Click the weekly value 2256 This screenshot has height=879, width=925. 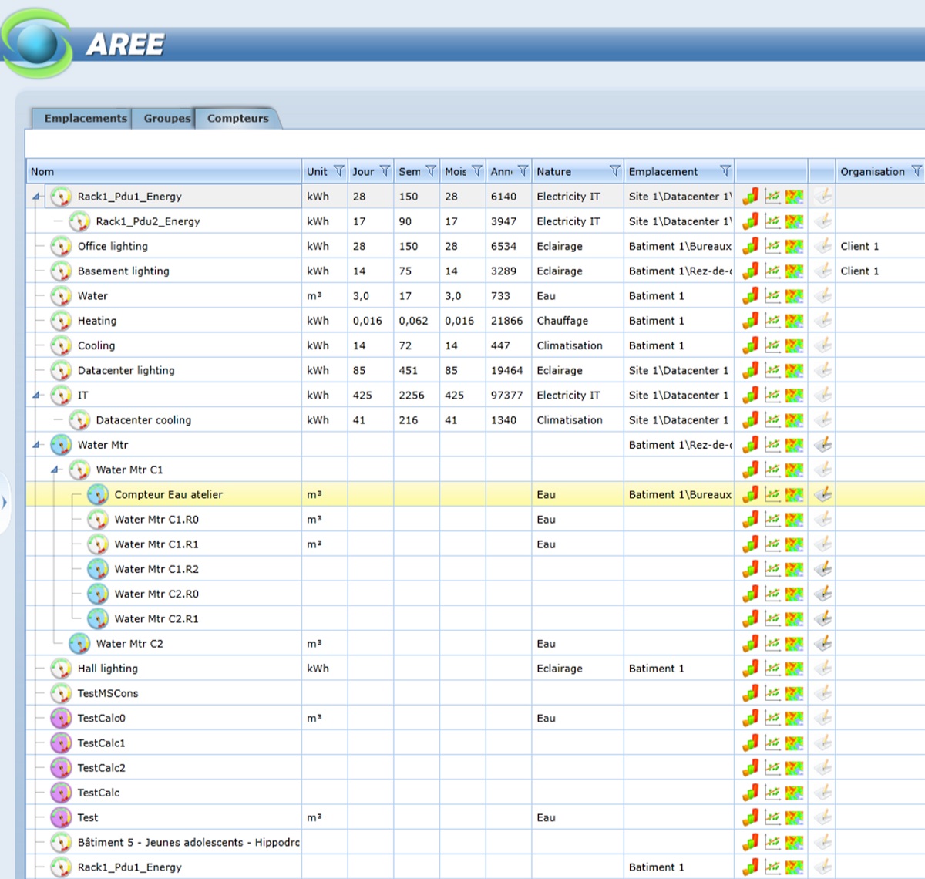pos(412,395)
